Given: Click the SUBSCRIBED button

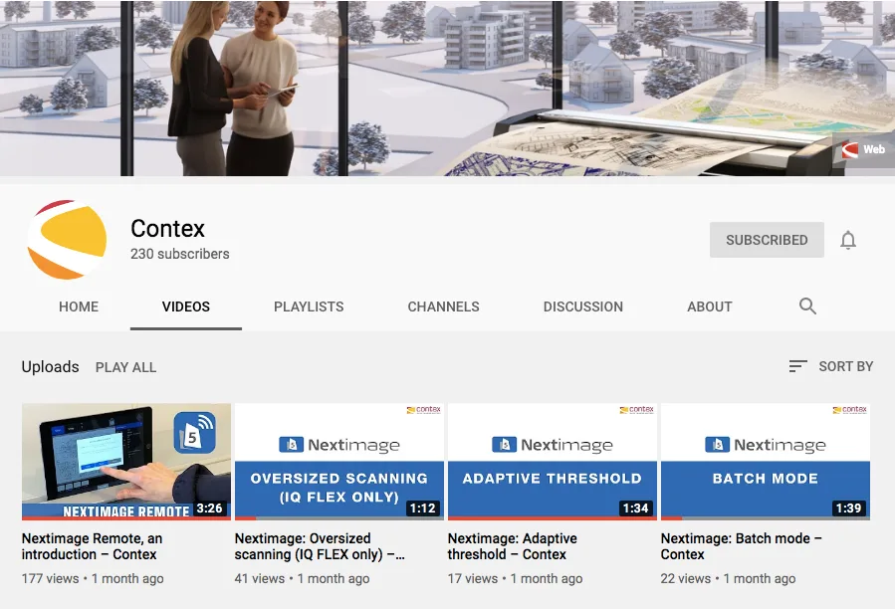Looking at the screenshot, I should pyautogui.click(x=767, y=240).
